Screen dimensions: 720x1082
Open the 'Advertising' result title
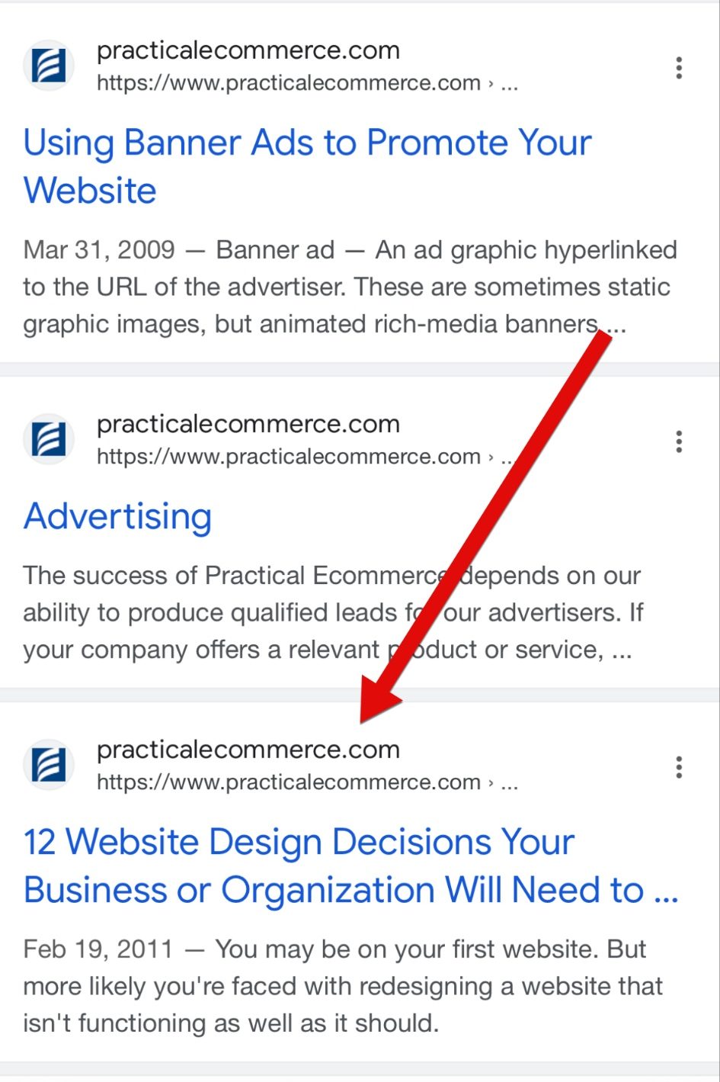[x=117, y=517]
